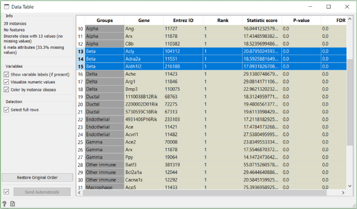The height and width of the screenshot is (209, 357).
Task: Select row number 10 header
Action: (80, 29)
